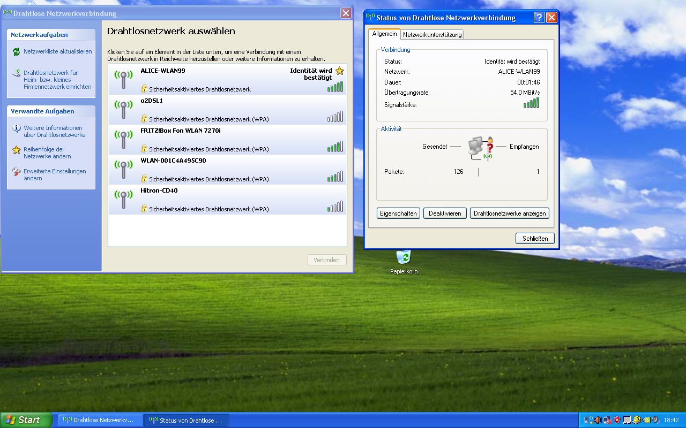Screen dimensions: 686x428
Task: Click the red security shield tray icon
Action: point(617,420)
